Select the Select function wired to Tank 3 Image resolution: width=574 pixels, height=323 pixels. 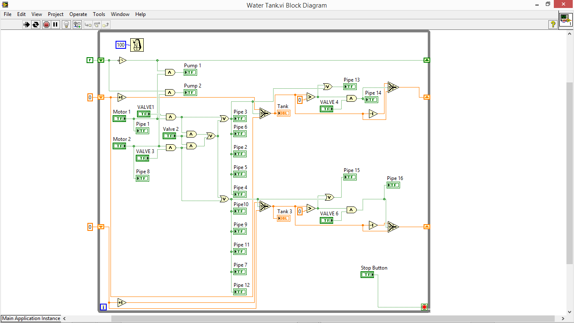coord(265,207)
